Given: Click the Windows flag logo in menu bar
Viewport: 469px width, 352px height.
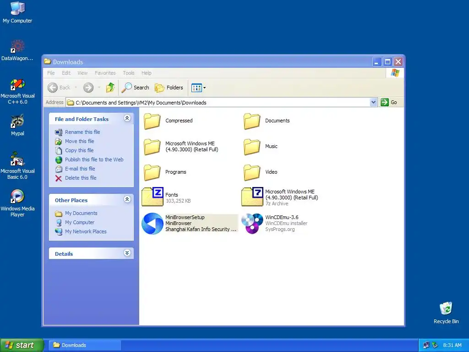Looking at the screenshot, I should [x=395, y=73].
